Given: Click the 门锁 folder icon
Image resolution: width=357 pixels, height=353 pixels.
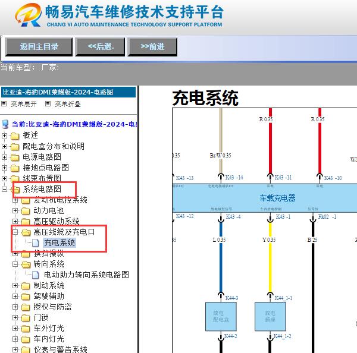Looking at the screenshot, I should (26, 318).
